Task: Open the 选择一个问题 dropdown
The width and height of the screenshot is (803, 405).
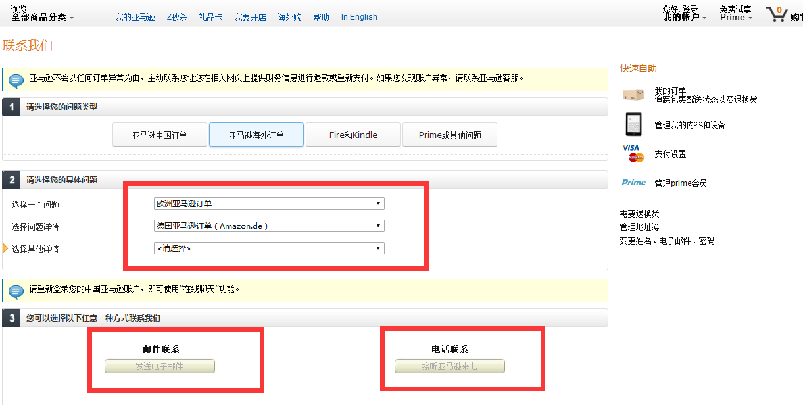Action: [269, 204]
